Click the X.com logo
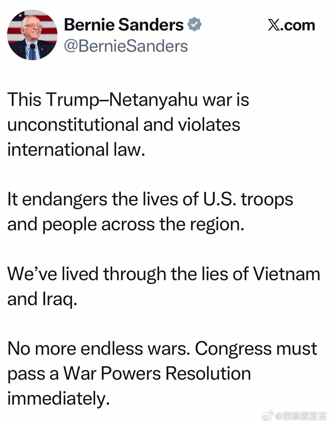Viewport: 330px width, 424px height. pyautogui.click(x=291, y=25)
